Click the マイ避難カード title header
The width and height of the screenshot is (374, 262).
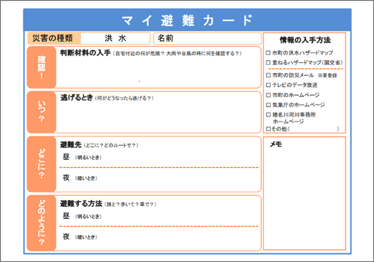tap(187, 19)
